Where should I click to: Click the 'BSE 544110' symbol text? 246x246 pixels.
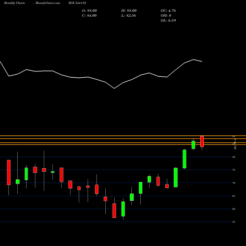pyautogui.click(x=77, y=3)
